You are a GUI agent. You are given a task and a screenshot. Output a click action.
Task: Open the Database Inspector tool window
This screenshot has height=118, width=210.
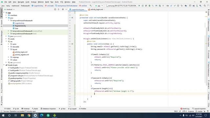[48, 108]
